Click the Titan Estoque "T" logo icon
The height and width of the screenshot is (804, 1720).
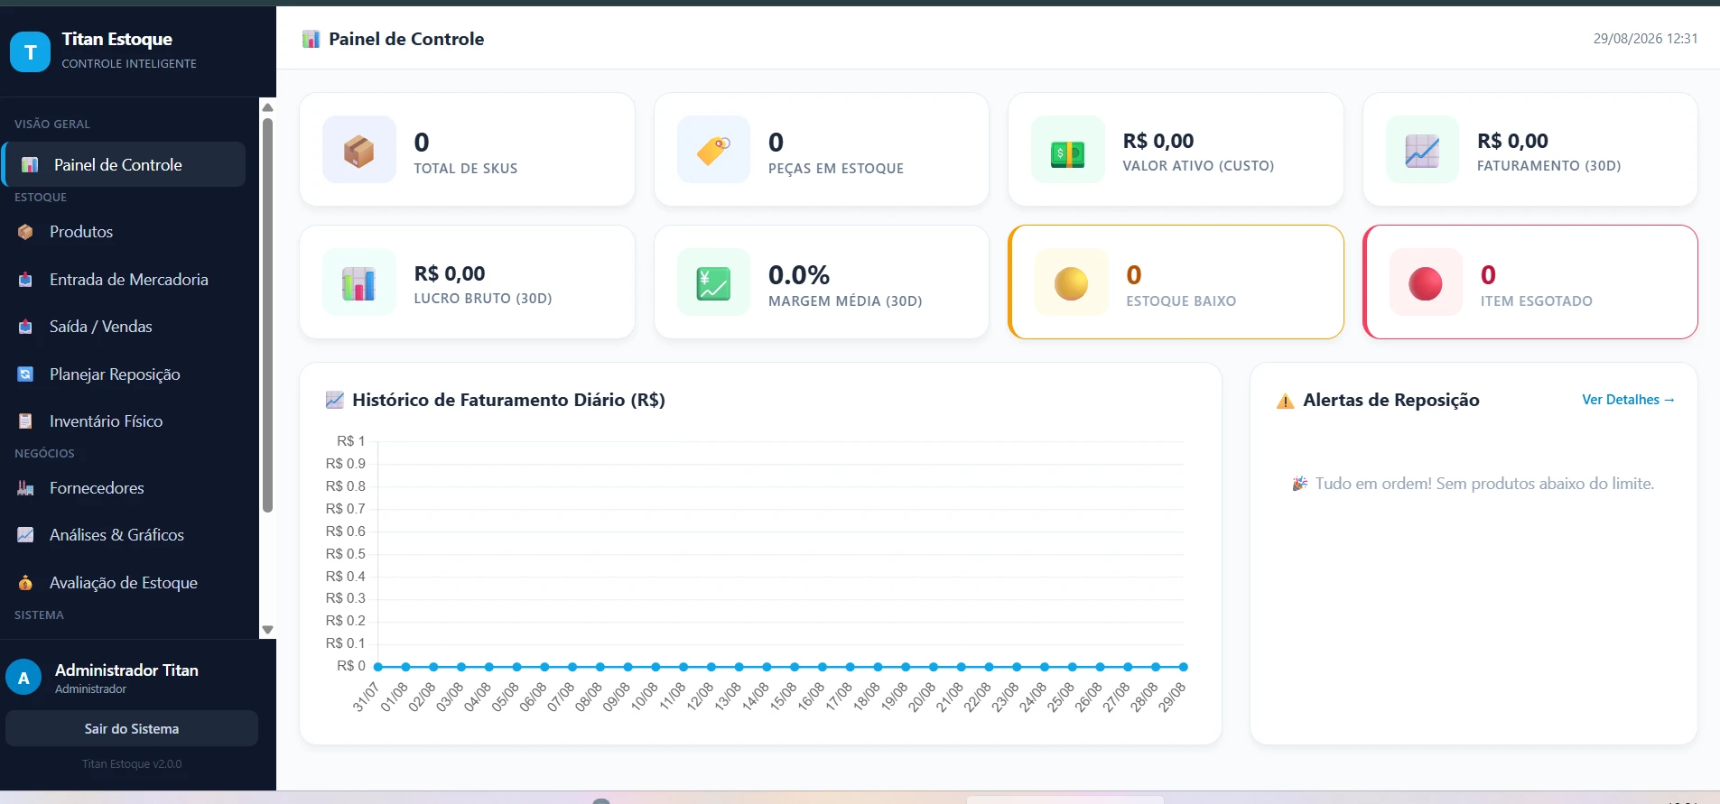point(30,51)
